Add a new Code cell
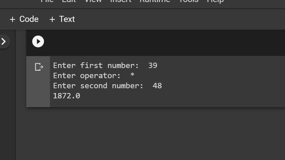This screenshot has width=285, height=160. pos(24,19)
